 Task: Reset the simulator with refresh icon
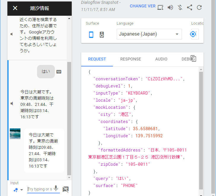[x=199, y=7]
